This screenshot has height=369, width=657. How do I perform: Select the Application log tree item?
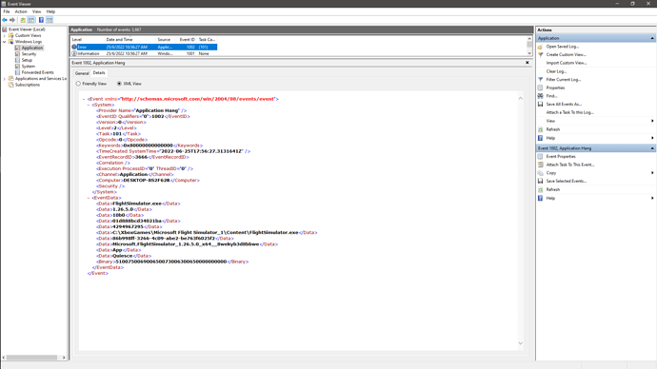click(x=32, y=48)
